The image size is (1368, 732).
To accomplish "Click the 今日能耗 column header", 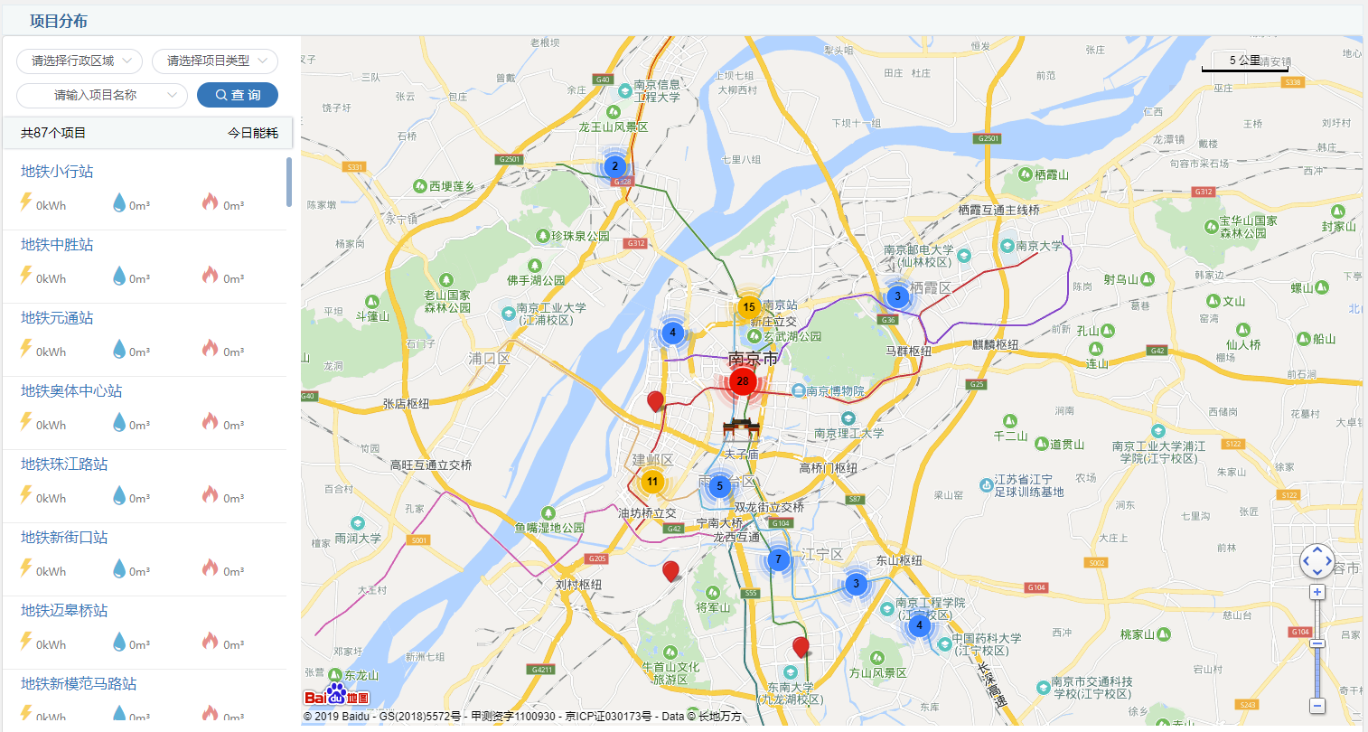I will [x=253, y=133].
